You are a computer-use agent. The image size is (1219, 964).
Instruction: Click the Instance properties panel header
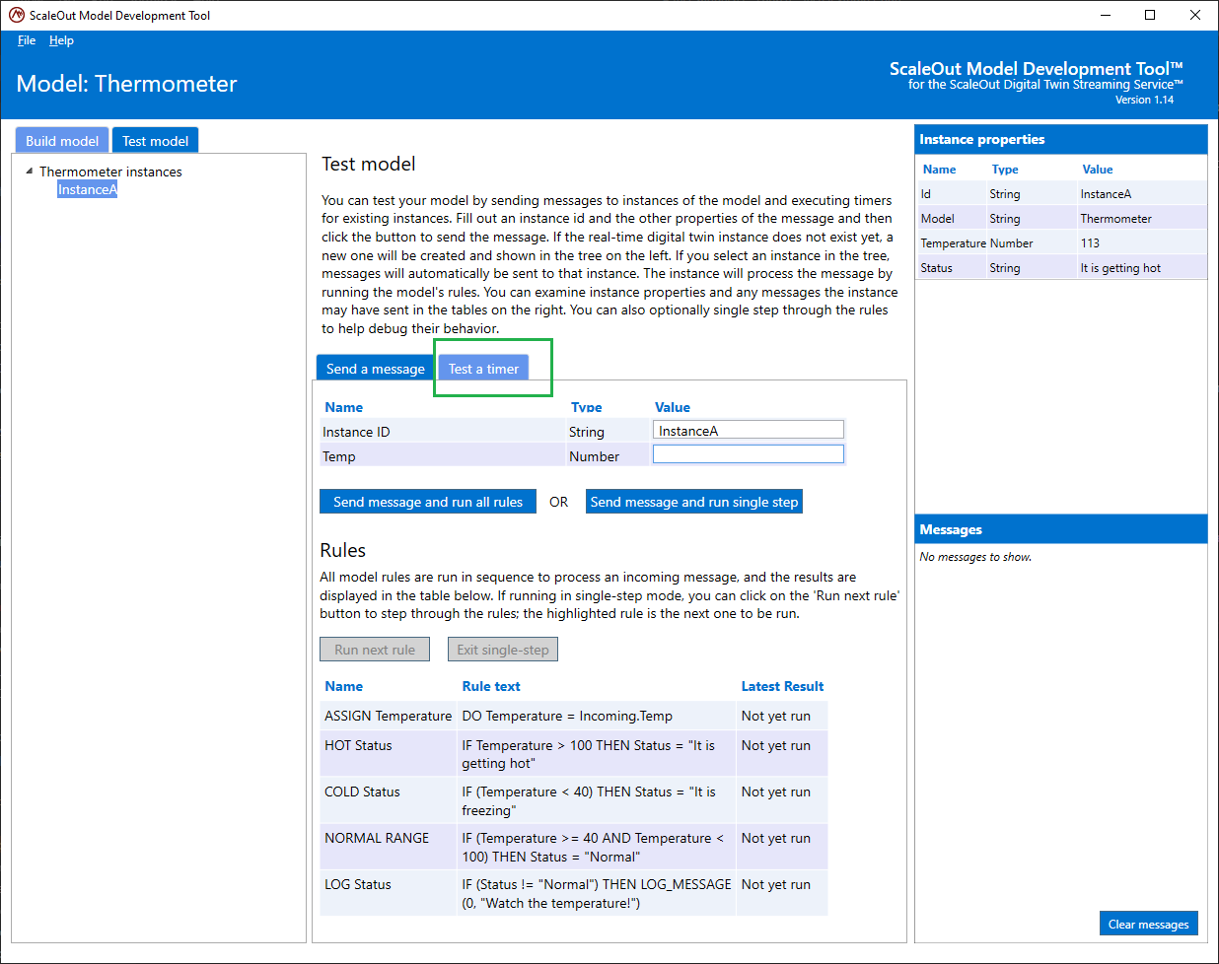click(x=1061, y=139)
